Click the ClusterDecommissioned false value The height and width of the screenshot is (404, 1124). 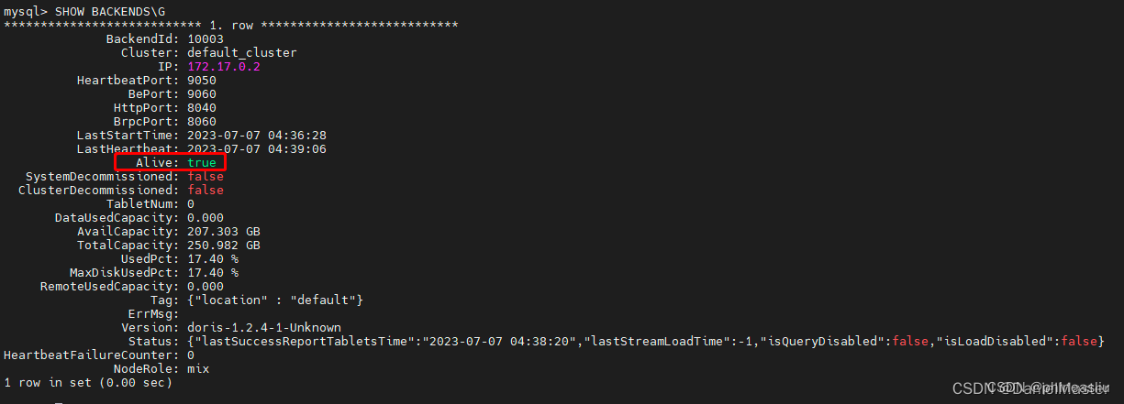coord(205,190)
